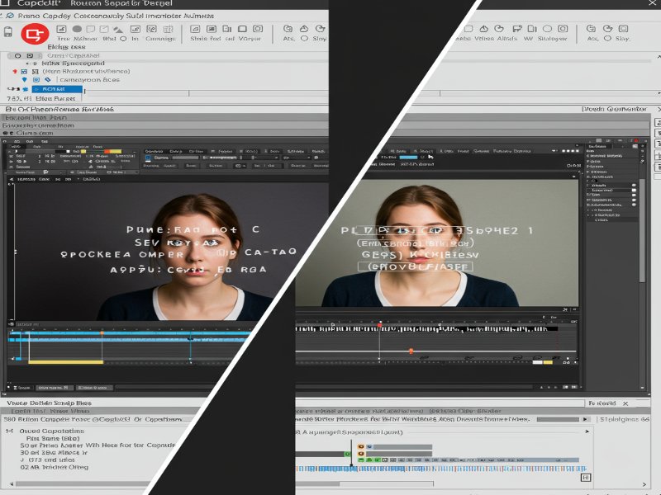This screenshot has height=495, width=661.
Task: Expand the tree row with the red marker
Action: pyautogui.click(x=15, y=72)
